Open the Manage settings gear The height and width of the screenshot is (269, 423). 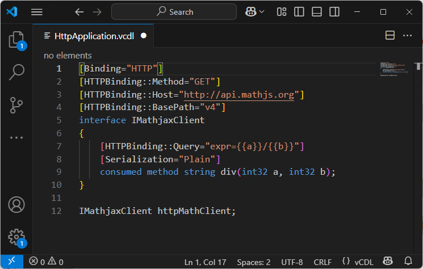click(x=16, y=237)
